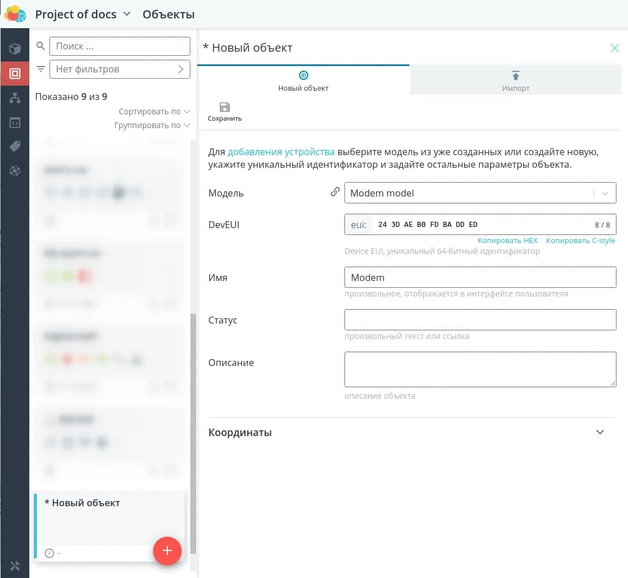Screen dimensions: 628x578
Task: Click 'Копировать HEX' link
Action: click(507, 240)
